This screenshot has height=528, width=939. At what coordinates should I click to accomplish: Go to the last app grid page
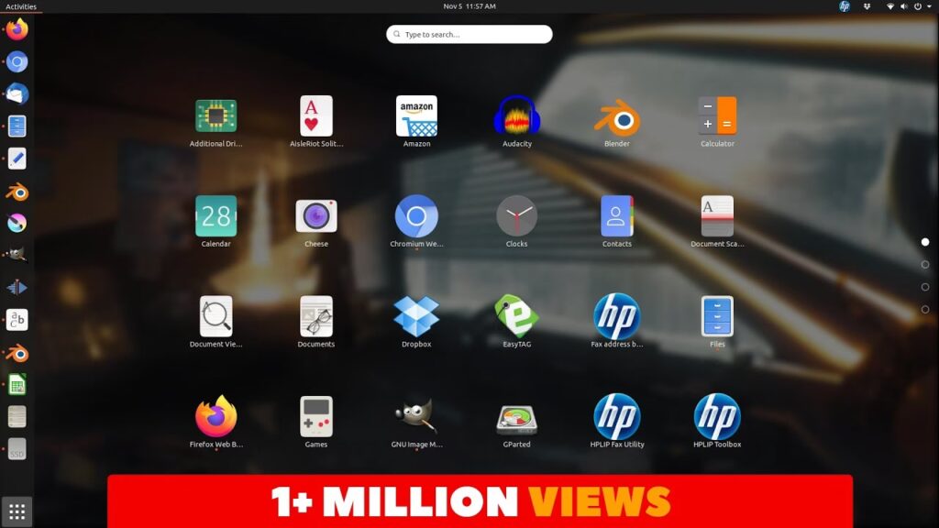point(925,310)
